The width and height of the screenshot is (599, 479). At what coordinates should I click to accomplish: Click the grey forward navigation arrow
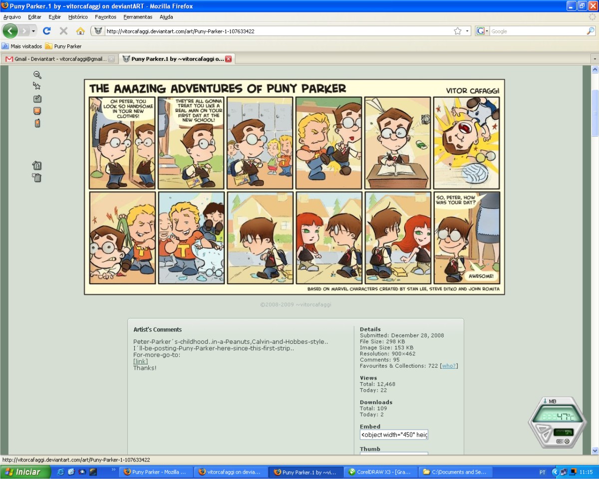coord(24,31)
